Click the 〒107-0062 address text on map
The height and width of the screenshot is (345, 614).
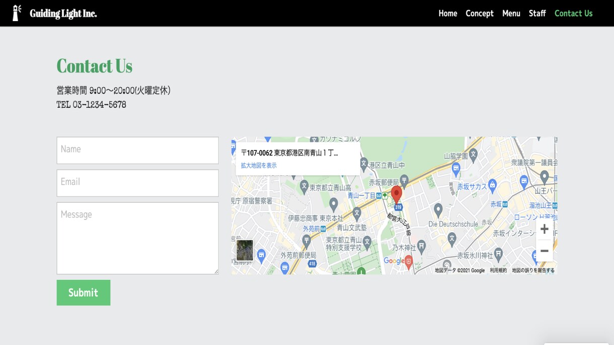(289, 153)
